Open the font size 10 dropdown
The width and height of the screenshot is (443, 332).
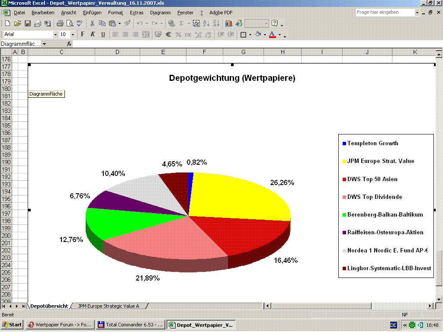pyautogui.click(x=73, y=35)
